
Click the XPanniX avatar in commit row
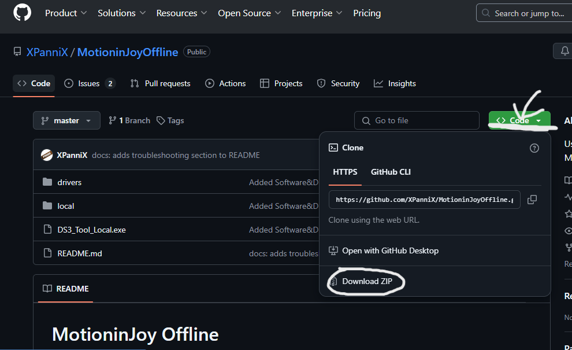[x=47, y=155]
